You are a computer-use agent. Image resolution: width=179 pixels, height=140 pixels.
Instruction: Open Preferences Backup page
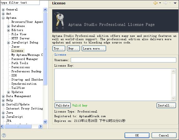click(x=26, y=71)
